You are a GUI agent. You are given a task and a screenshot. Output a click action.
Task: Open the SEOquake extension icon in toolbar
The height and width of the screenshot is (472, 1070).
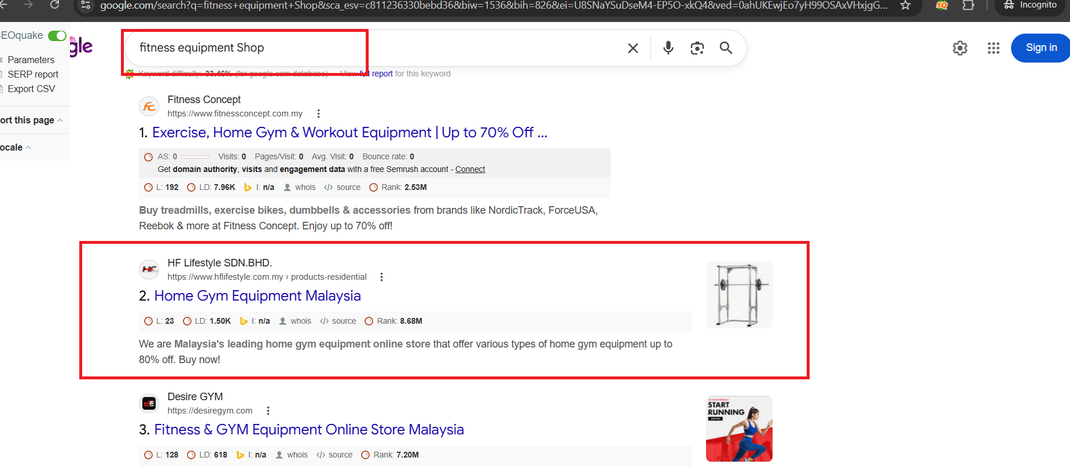coord(942,6)
